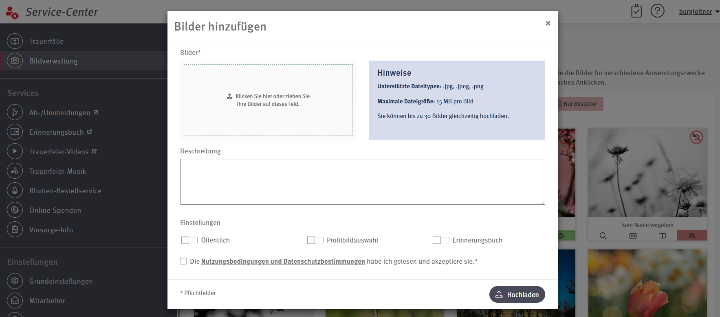This screenshot has height=317, width=720.
Task: Click the Erinnerungsbuch sidebar icon
Action: tap(15, 132)
